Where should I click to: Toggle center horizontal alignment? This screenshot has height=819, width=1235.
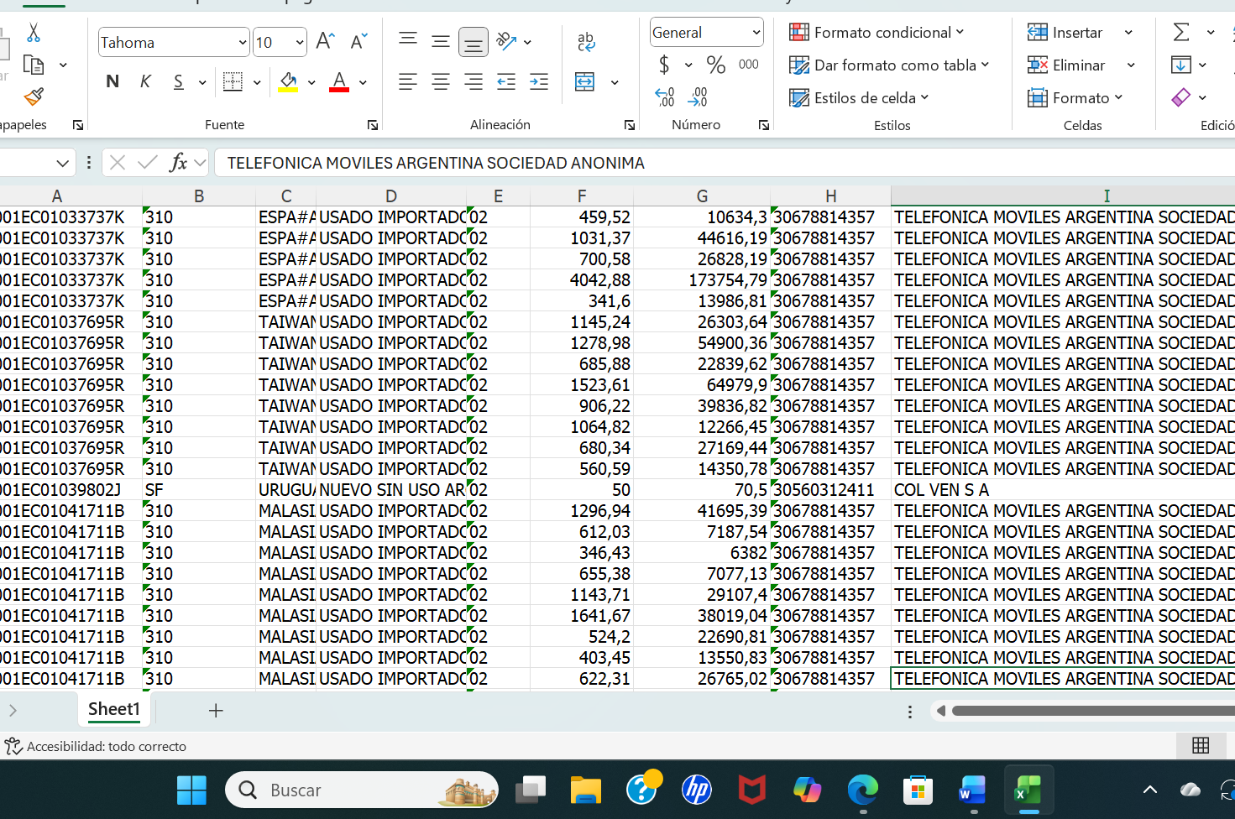click(x=440, y=81)
